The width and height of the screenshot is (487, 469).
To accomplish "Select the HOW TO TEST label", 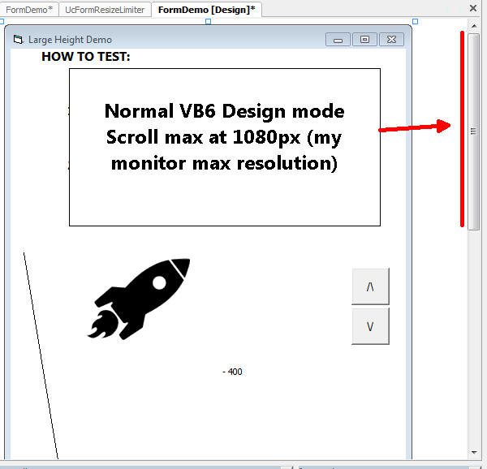I will click(85, 57).
